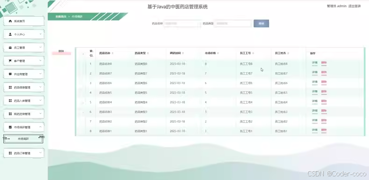The height and width of the screenshot is (180, 369).
Task: Open 详情 for 药品名称5 row
Action: tap(315, 92)
